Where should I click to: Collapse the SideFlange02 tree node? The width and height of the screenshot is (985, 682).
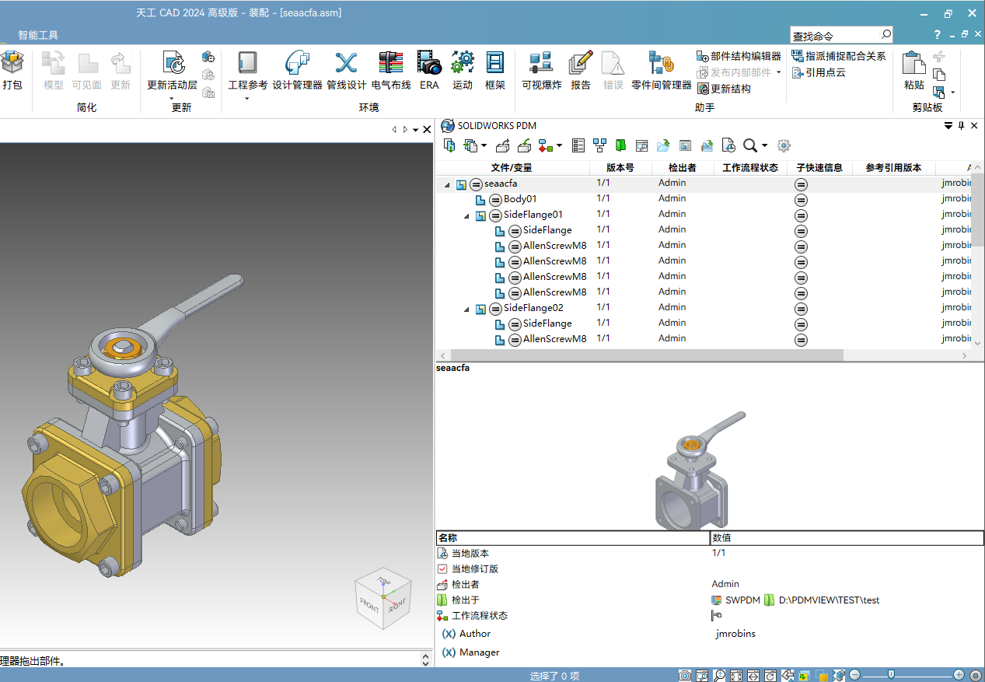pos(466,309)
